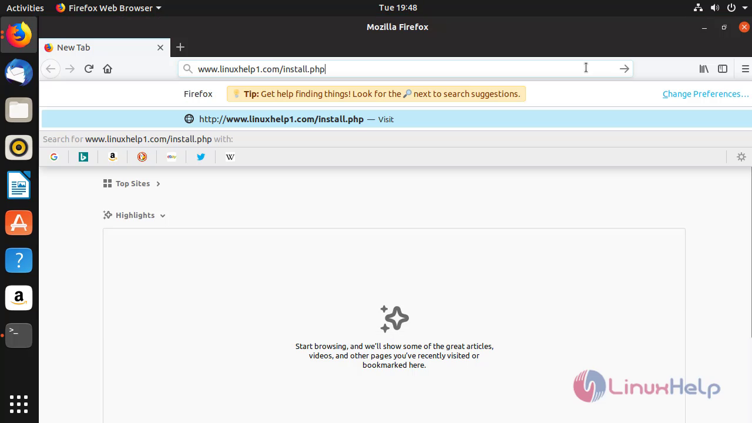Search with Twitter engine icon
The height and width of the screenshot is (423, 752).
point(201,157)
